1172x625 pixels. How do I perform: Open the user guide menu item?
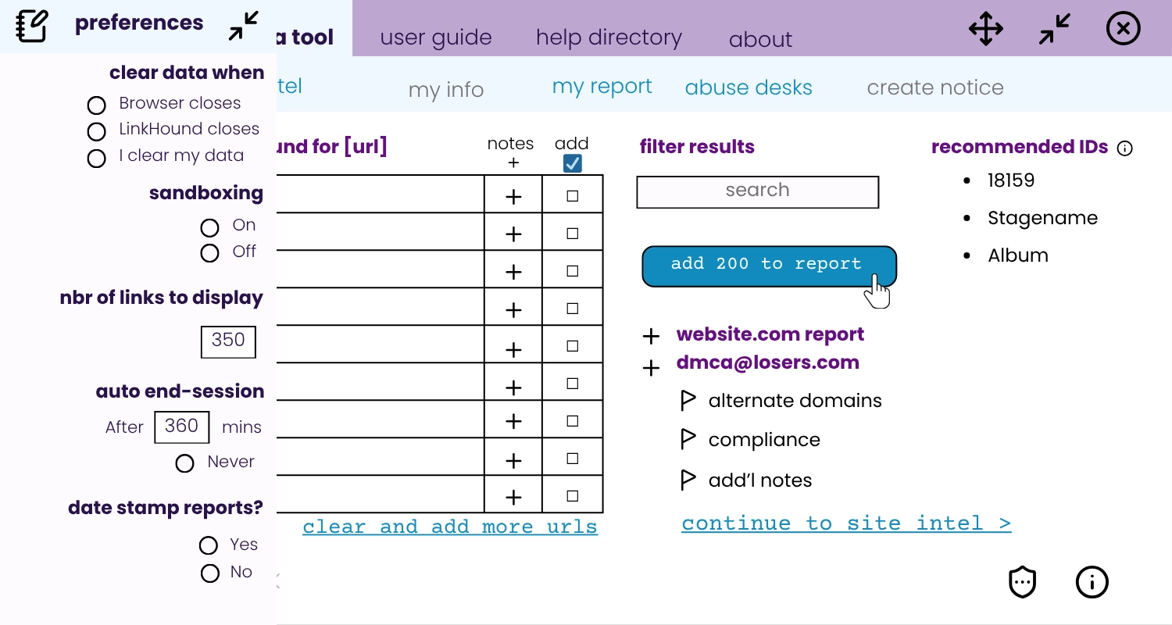[436, 37]
